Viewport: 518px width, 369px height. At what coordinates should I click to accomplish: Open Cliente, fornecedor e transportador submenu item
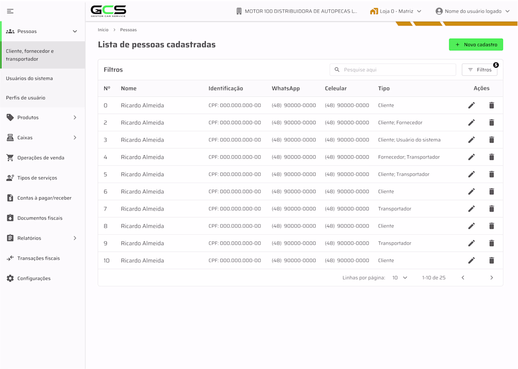tap(42, 55)
